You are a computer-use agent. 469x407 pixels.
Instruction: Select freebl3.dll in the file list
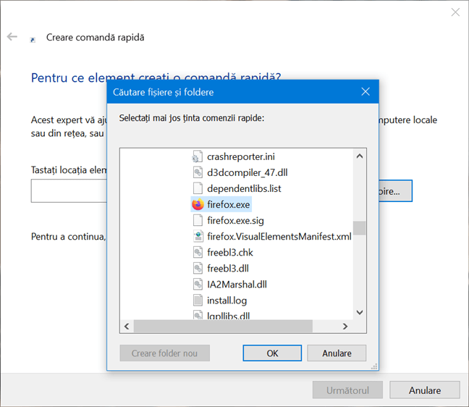(x=229, y=269)
